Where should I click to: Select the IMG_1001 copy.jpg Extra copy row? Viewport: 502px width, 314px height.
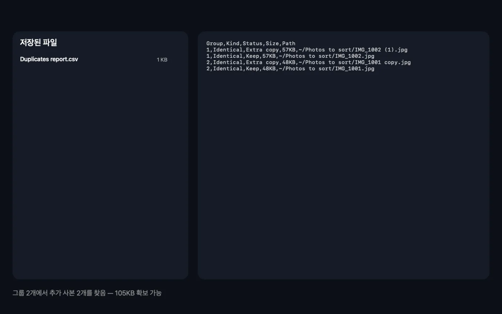coord(309,62)
